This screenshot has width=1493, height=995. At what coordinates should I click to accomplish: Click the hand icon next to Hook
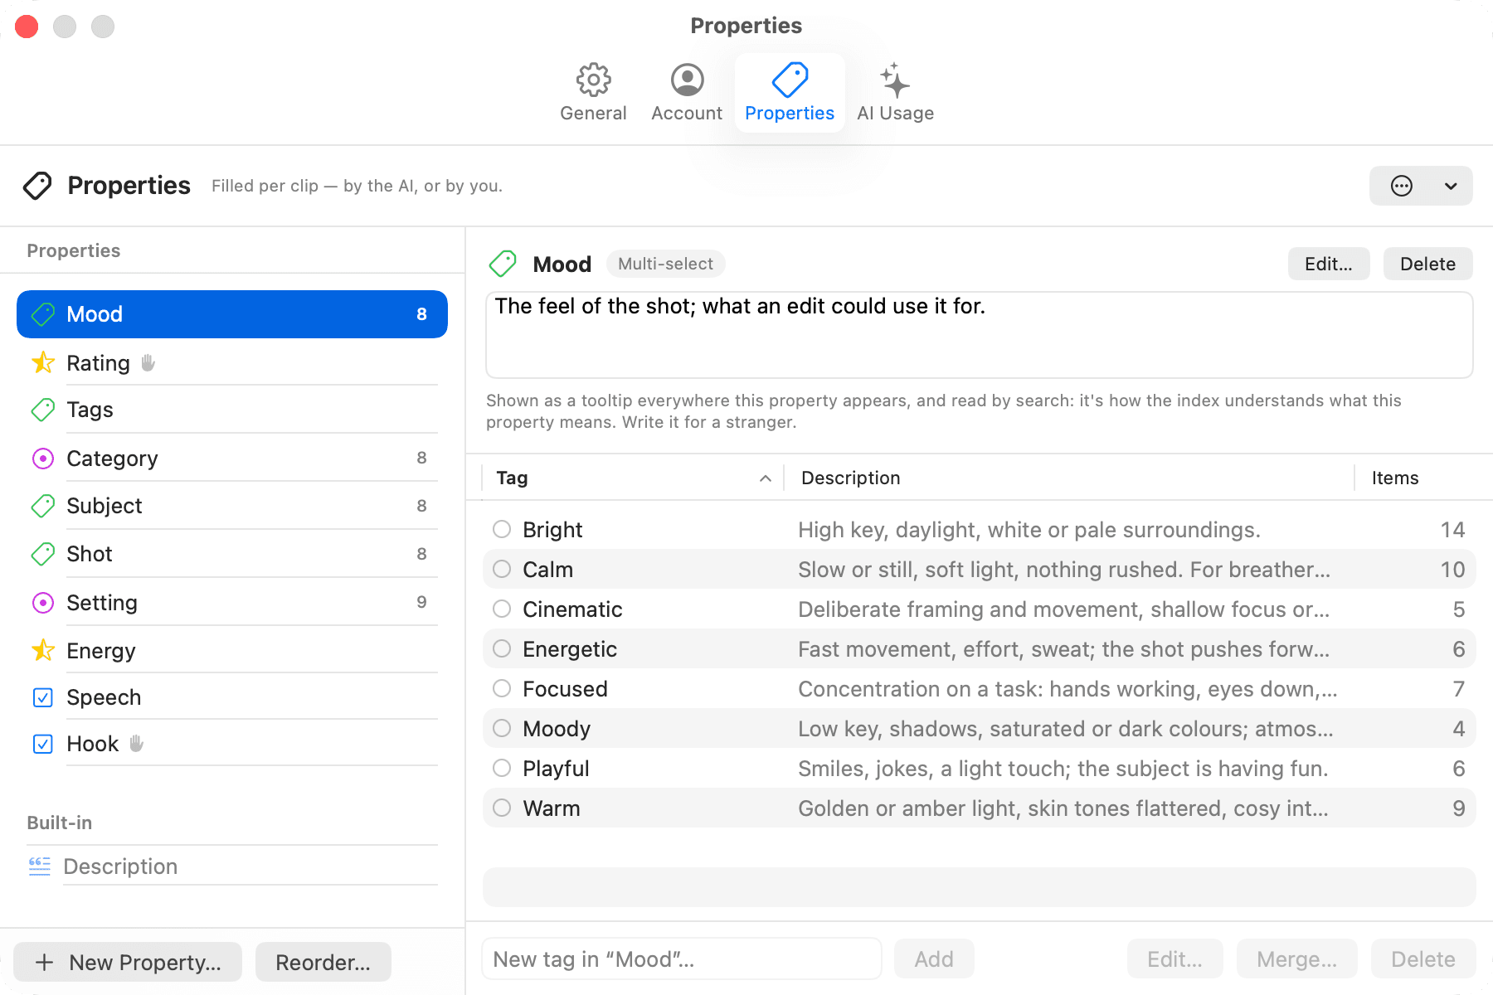click(x=137, y=744)
